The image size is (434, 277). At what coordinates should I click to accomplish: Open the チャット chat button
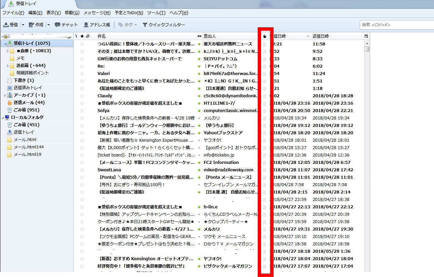(x=66, y=25)
